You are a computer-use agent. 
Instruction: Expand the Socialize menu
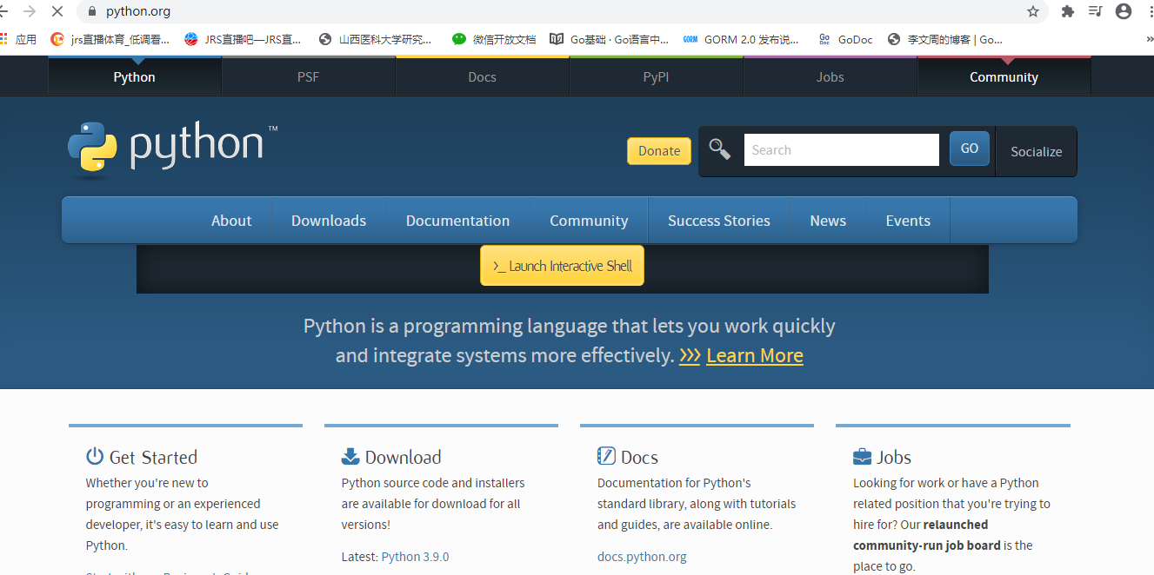point(1036,151)
